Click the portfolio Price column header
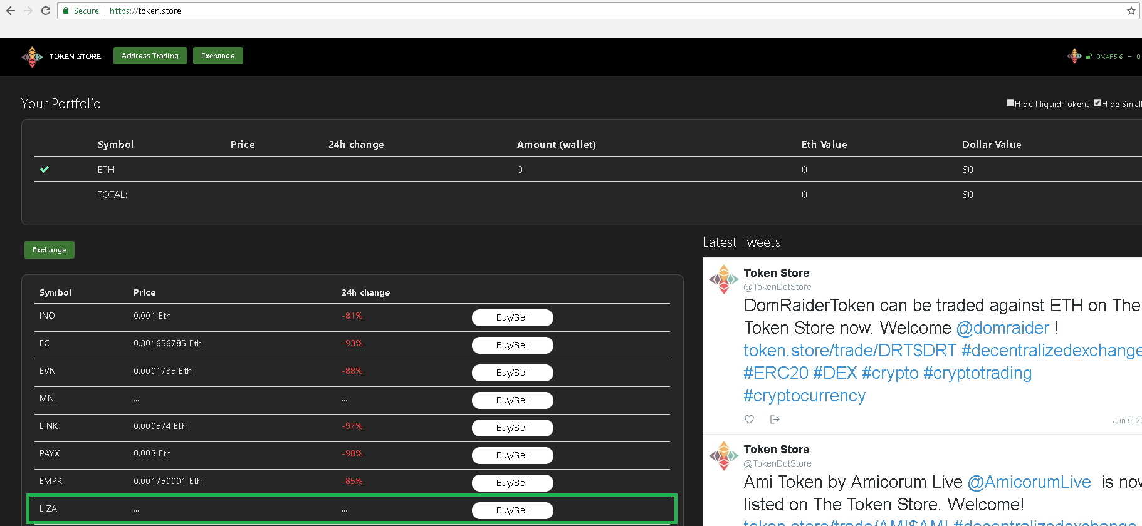Screen dimensions: 1142x526 [x=243, y=144]
